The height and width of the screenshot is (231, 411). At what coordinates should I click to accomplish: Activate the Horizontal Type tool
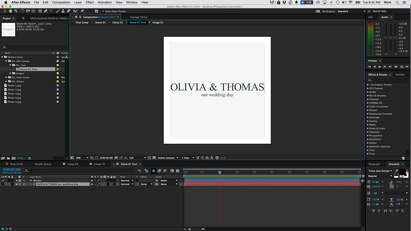click(51, 11)
